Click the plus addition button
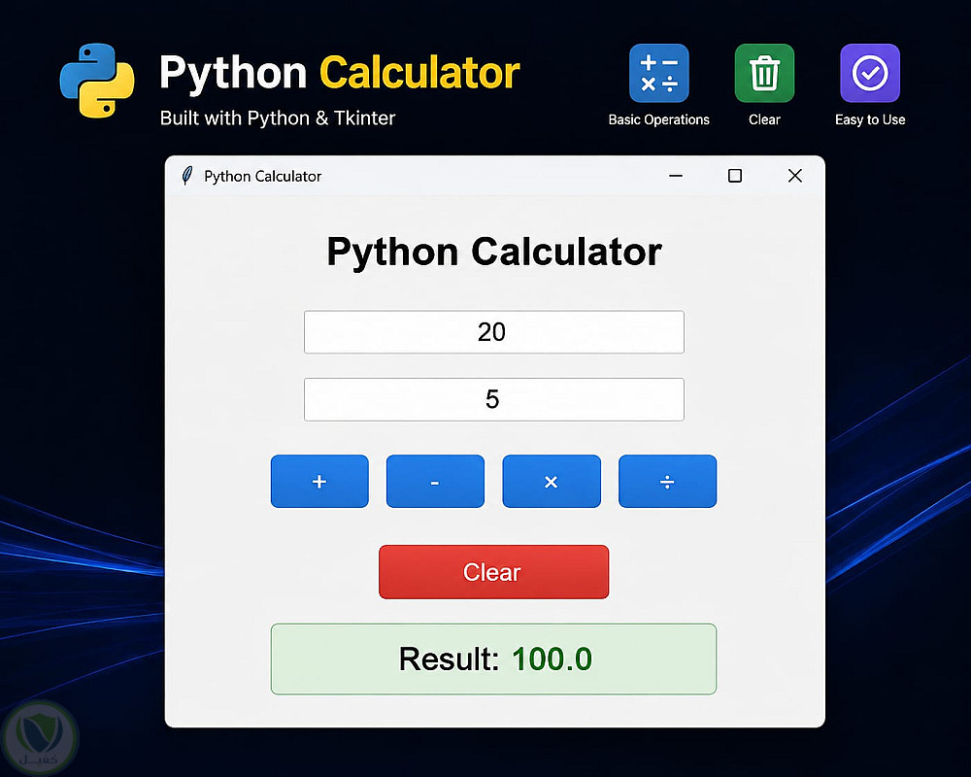The image size is (971, 777). 319,482
